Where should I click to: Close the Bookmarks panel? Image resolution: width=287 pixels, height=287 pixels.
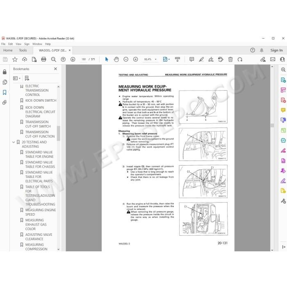[55, 69]
